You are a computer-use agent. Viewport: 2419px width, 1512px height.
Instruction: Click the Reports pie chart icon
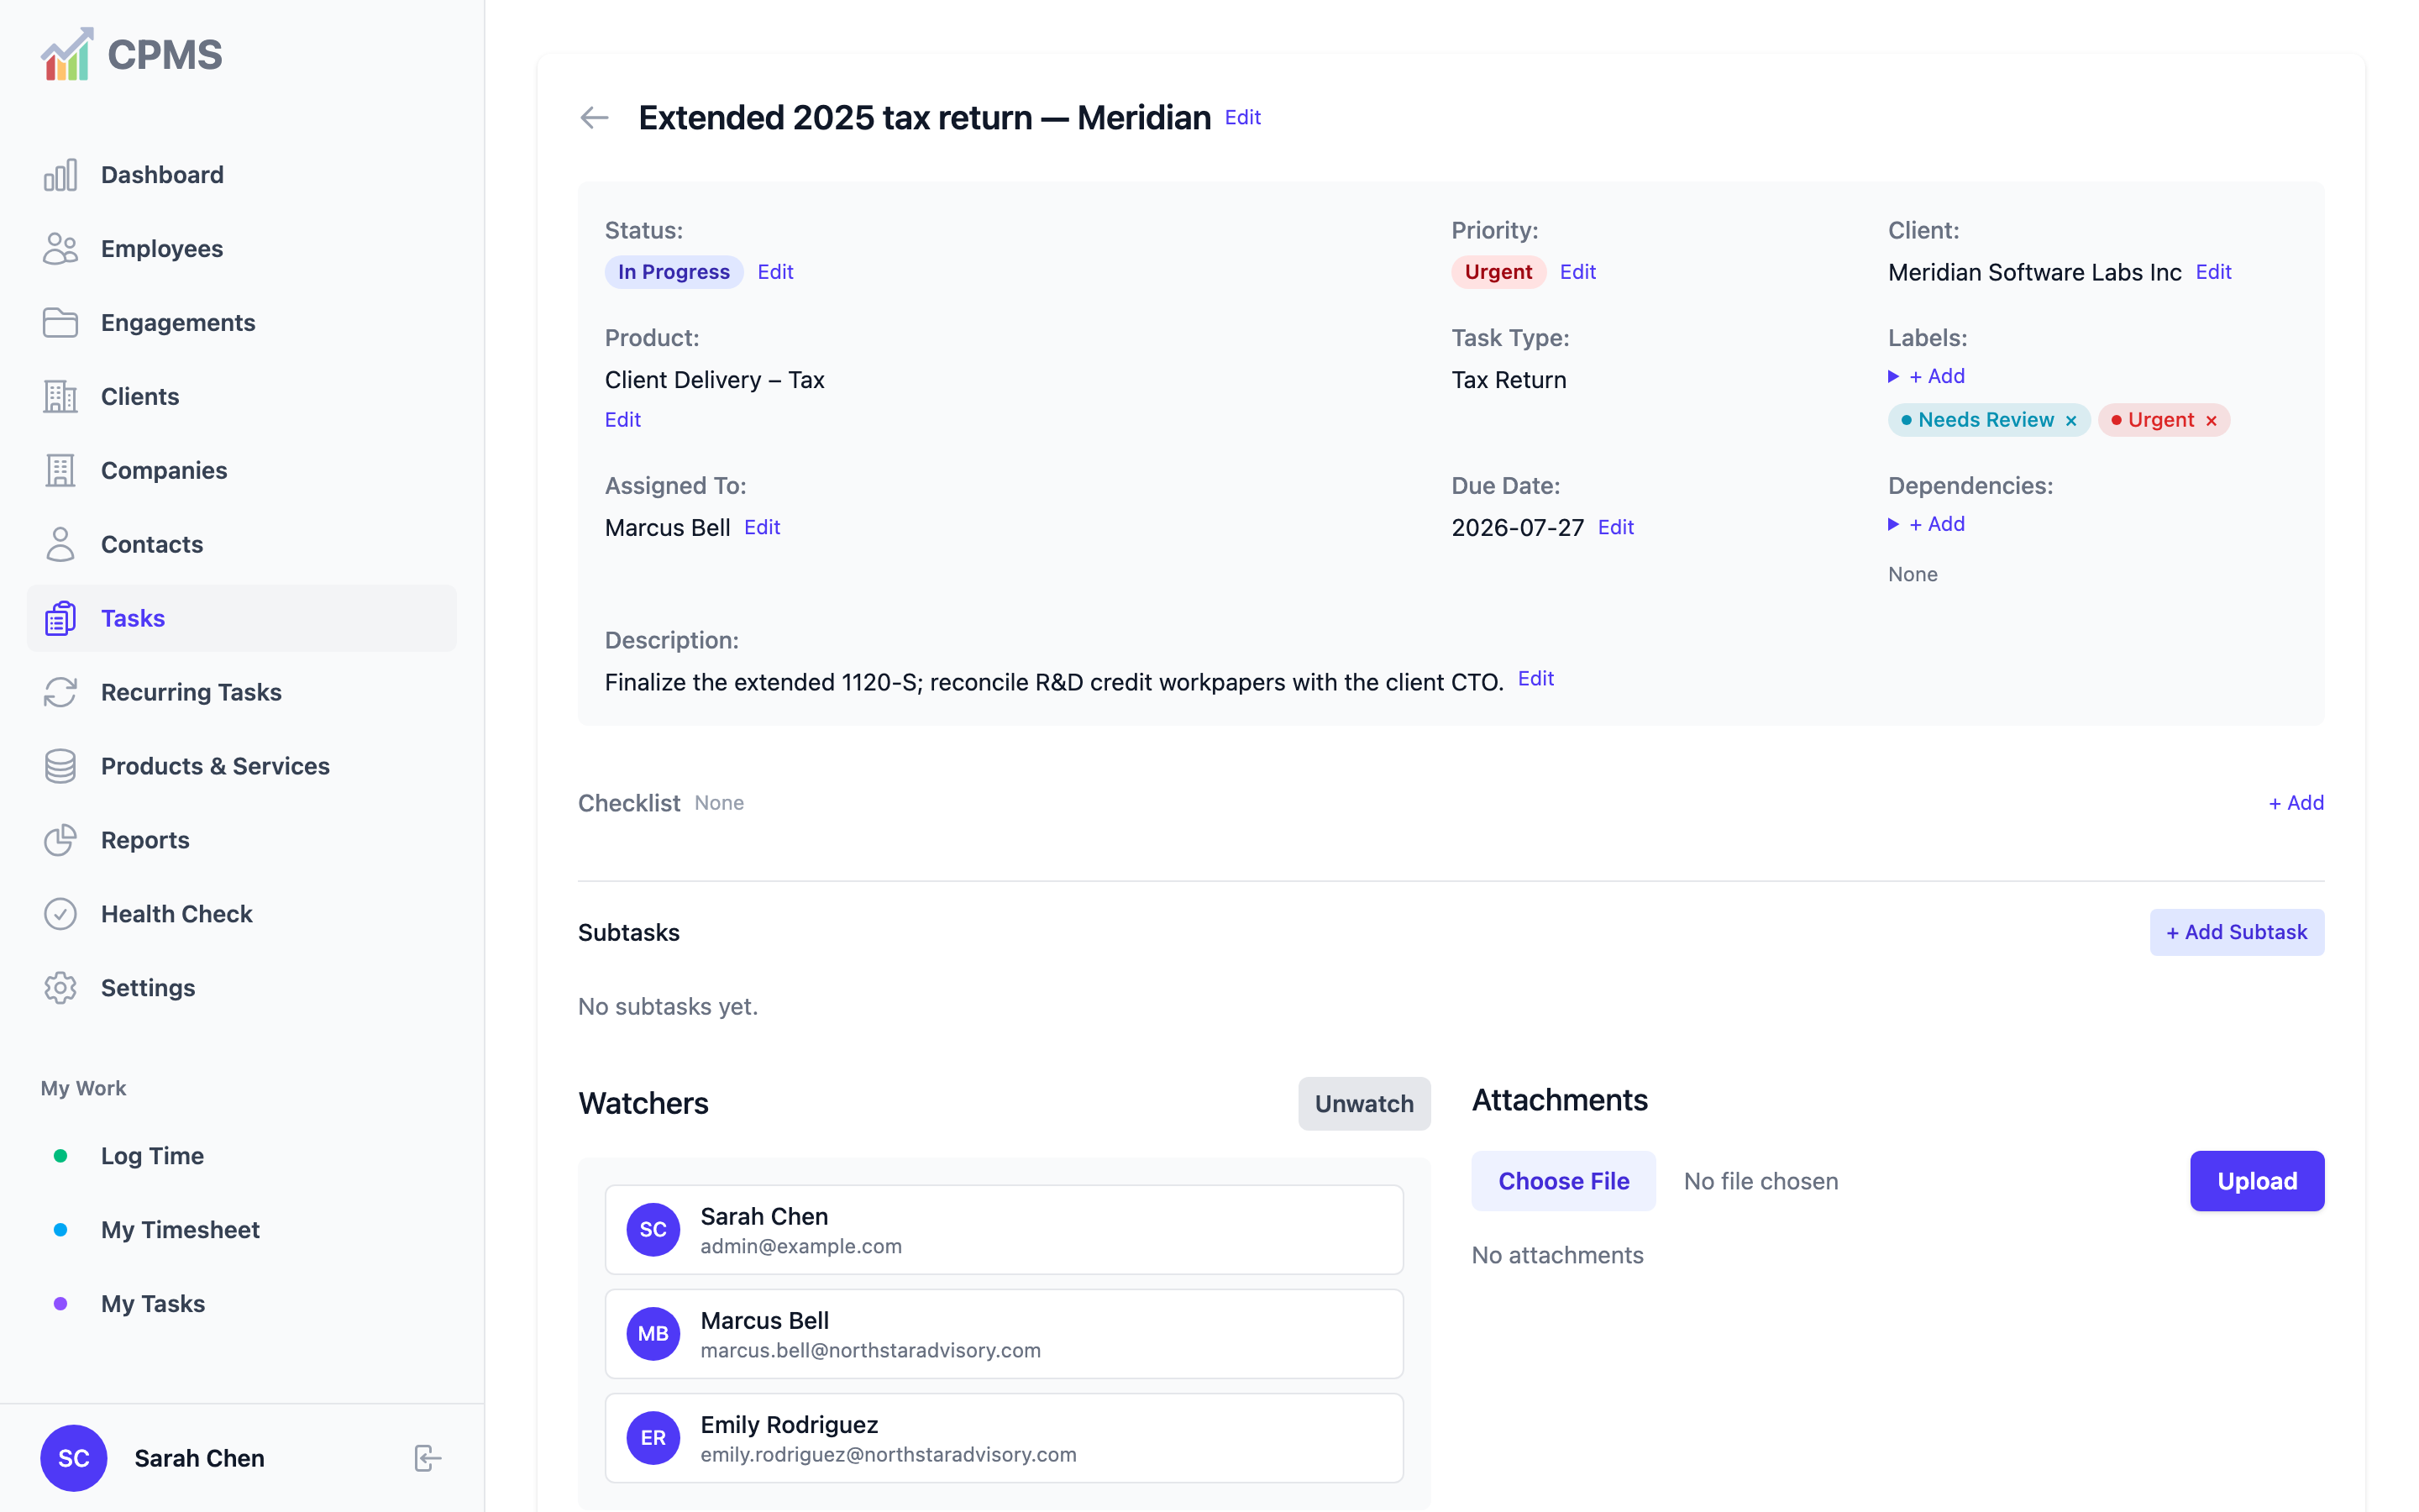60,840
